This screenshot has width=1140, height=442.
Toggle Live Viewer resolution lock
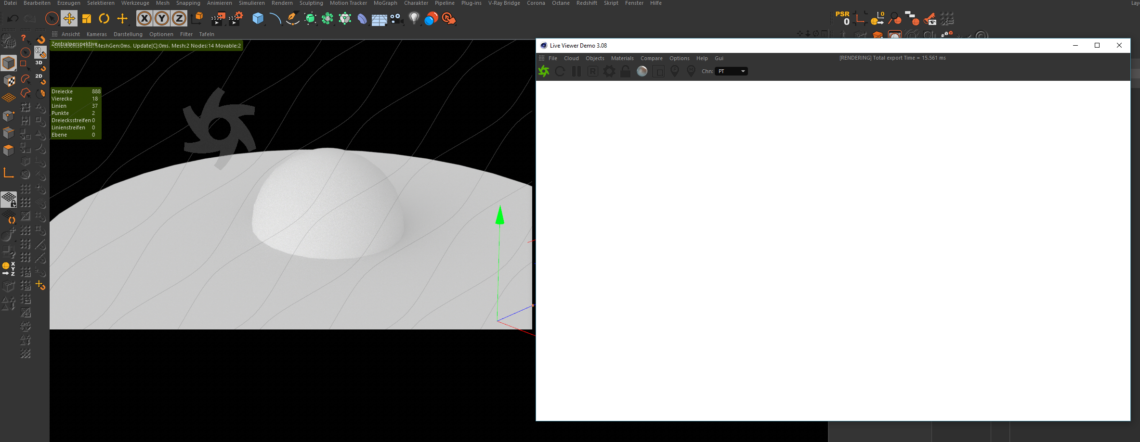(626, 71)
